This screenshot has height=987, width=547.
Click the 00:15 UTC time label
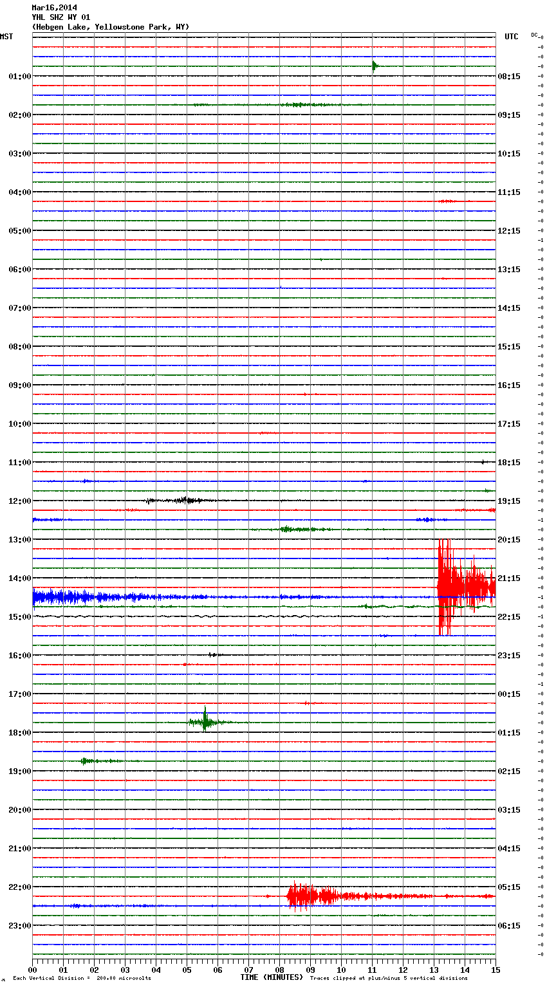click(x=509, y=694)
